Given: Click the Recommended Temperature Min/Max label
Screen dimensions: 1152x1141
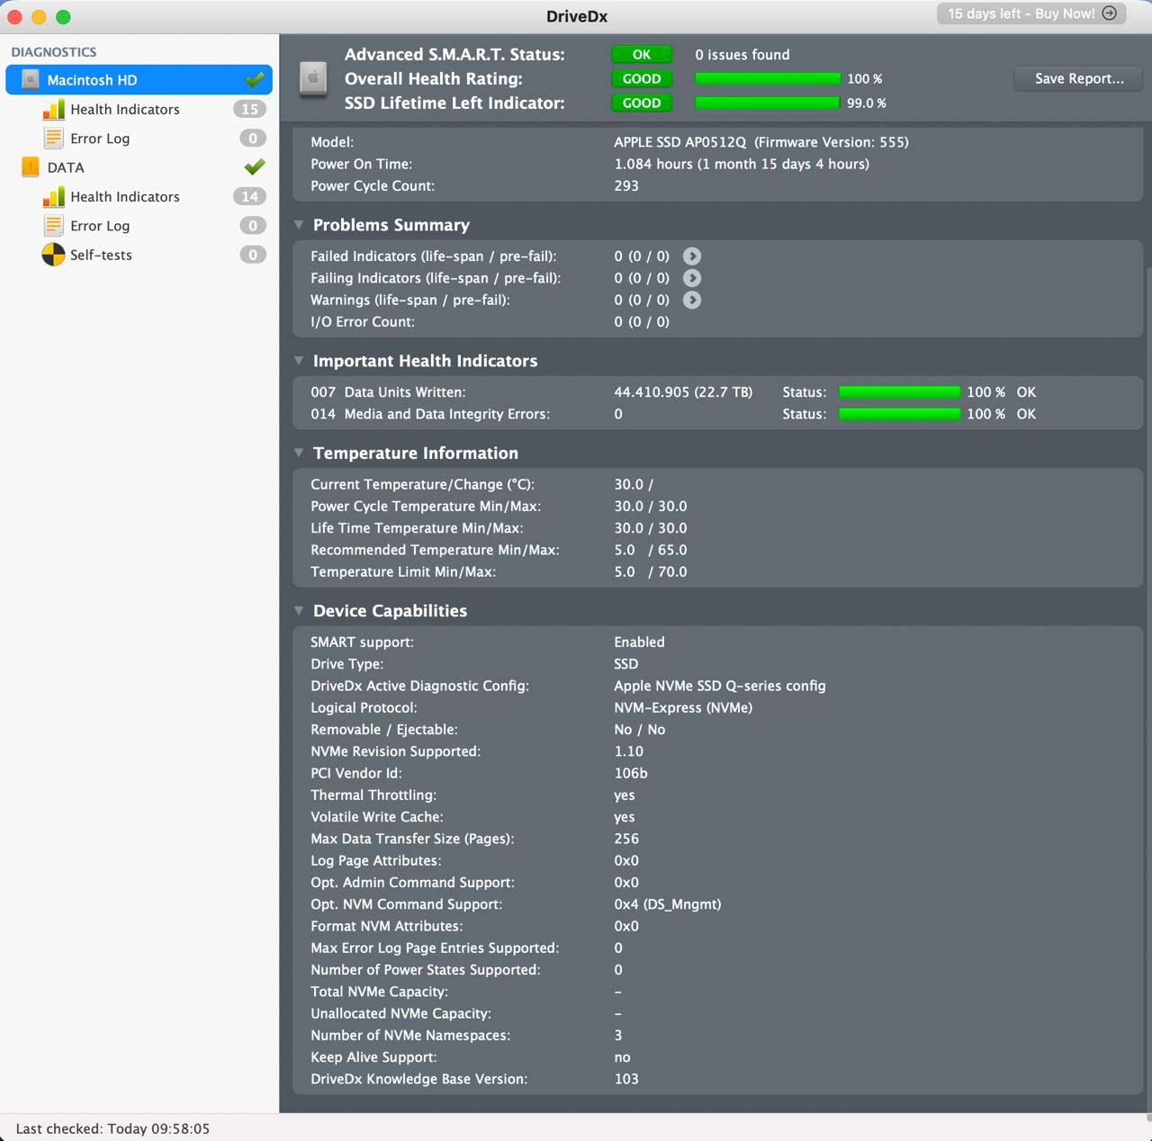Looking at the screenshot, I should pos(435,551).
